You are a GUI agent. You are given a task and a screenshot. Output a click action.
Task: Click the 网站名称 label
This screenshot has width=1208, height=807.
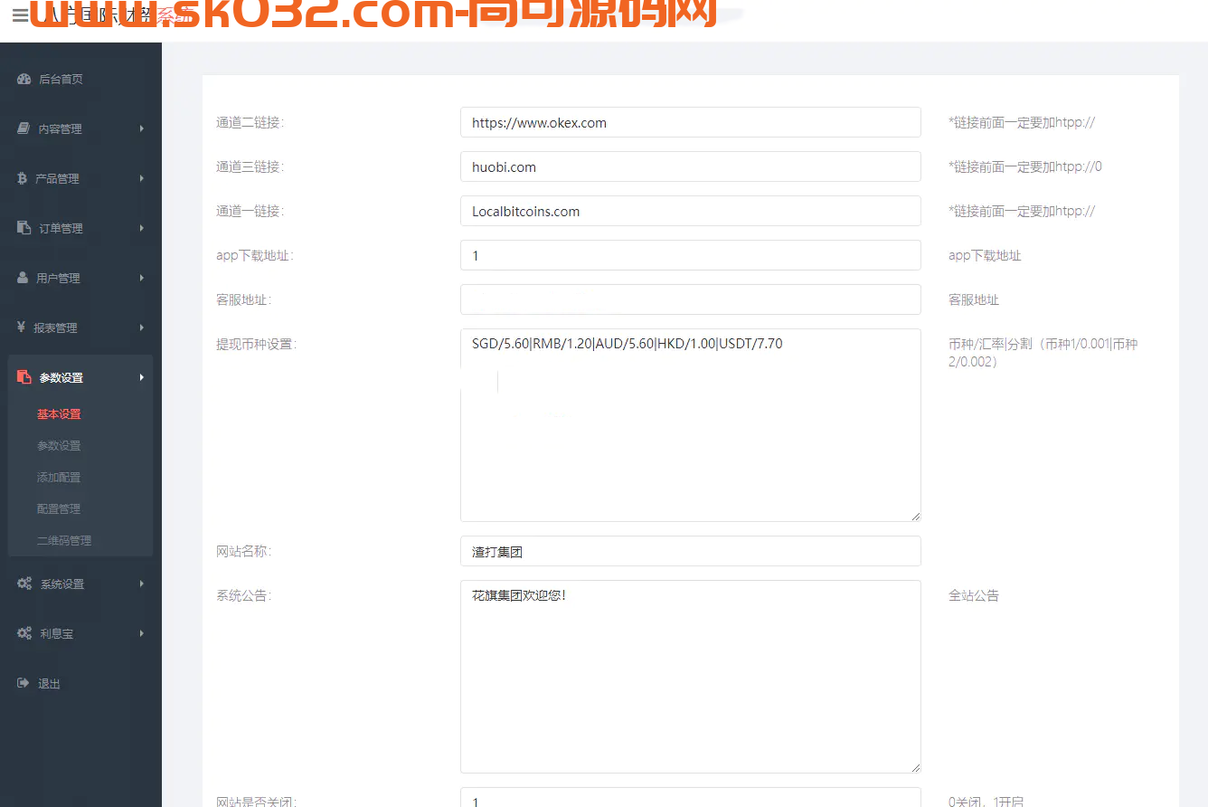(243, 551)
